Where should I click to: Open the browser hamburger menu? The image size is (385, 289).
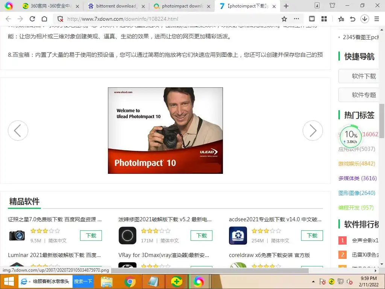[x=377, y=19]
